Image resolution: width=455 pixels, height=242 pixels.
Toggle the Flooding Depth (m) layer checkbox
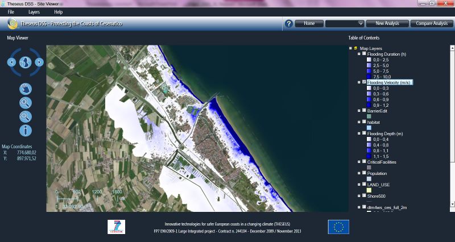coord(364,133)
